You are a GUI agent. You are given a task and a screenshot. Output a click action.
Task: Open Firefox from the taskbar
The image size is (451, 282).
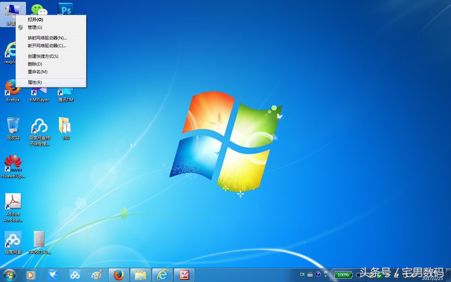click(x=119, y=275)
